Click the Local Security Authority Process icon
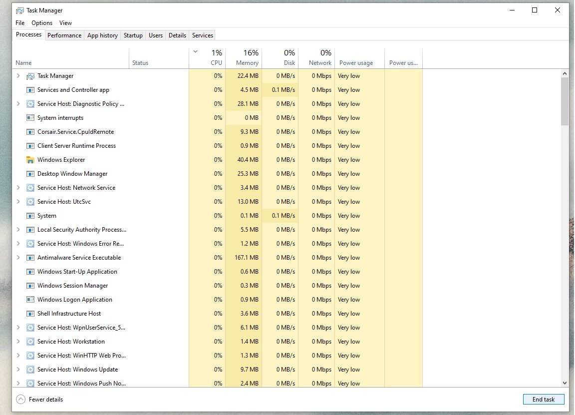 coord(30,230)
